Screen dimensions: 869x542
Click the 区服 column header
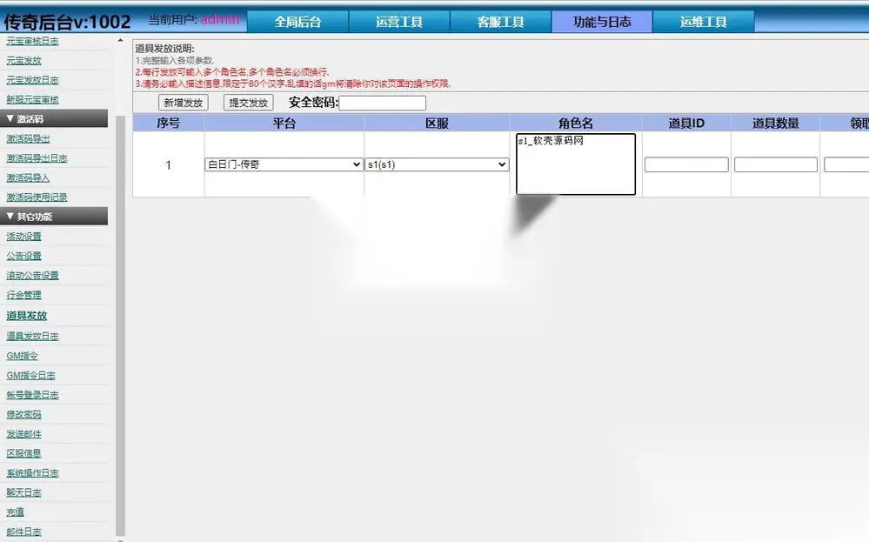point(437,123)
